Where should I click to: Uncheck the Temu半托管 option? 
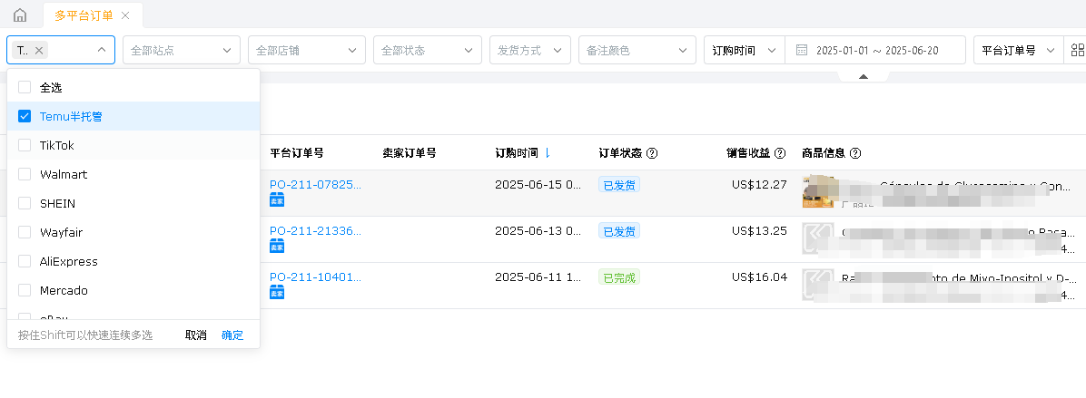click(x=25, y=116)
